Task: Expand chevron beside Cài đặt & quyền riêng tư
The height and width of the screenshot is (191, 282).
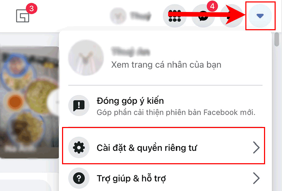Action: coord(256,147)
